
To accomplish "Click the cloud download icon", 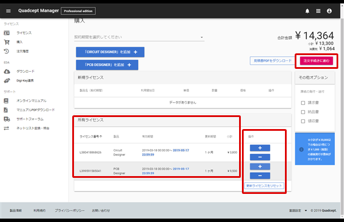I will (x=7, y=71).
